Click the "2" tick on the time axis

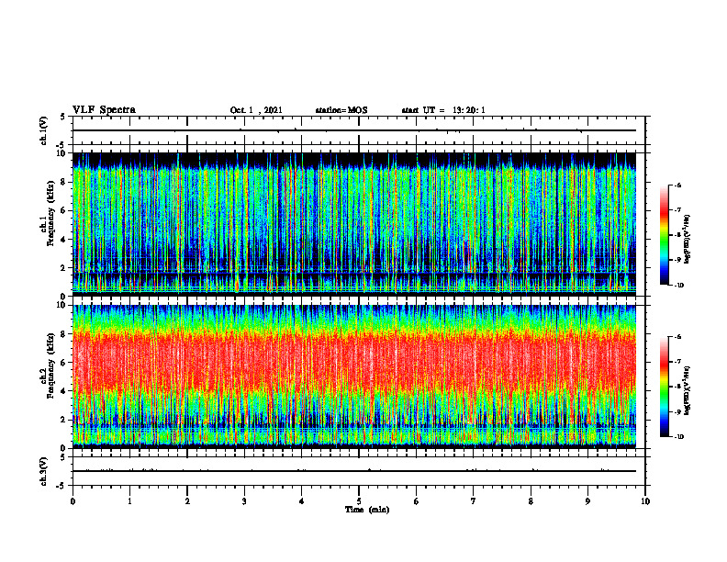187,501
